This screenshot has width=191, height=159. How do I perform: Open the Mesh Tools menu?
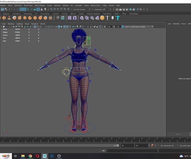coord(28,5)
